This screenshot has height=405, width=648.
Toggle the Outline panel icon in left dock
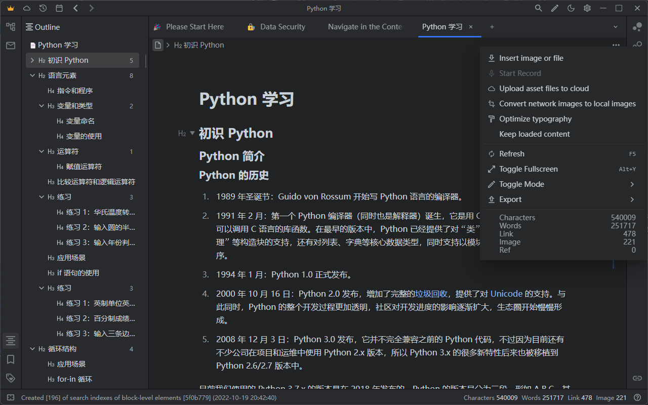(x=11, y=341)
